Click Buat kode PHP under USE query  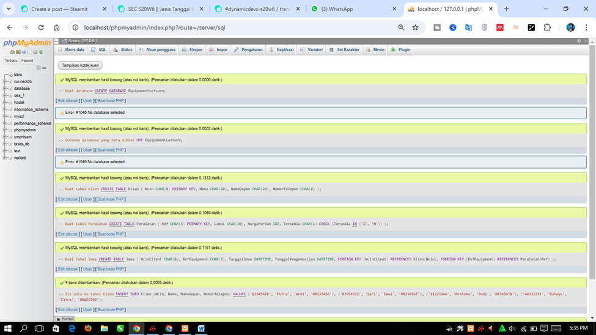(x=110, y=150)
